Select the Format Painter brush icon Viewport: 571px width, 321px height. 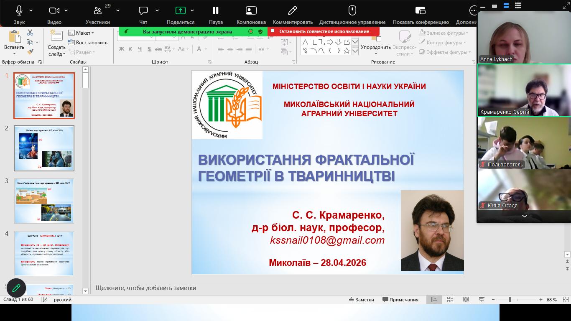click(x=30, y=52)
